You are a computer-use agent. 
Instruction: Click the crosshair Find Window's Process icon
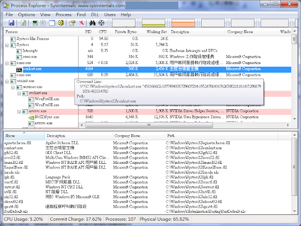(x=102, y=23)
